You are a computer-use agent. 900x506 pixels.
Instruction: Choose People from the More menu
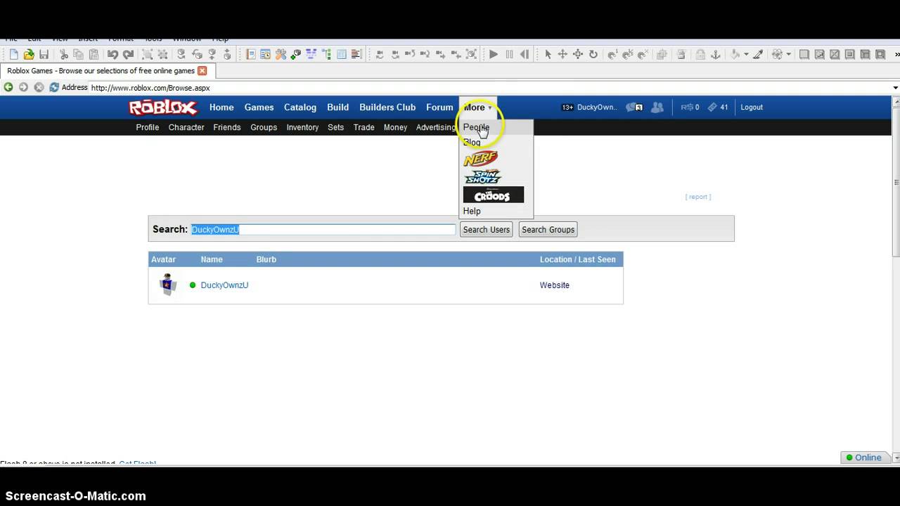476,127
